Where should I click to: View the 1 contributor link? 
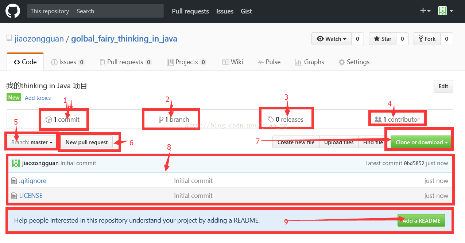[x=397, y=119]
